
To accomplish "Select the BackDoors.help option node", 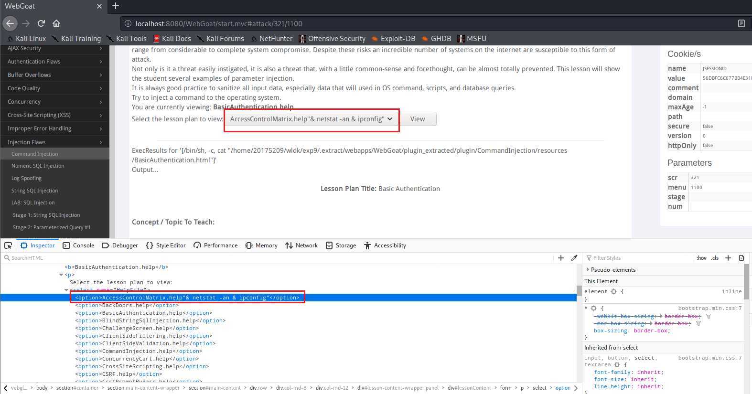I will (127, 305).
